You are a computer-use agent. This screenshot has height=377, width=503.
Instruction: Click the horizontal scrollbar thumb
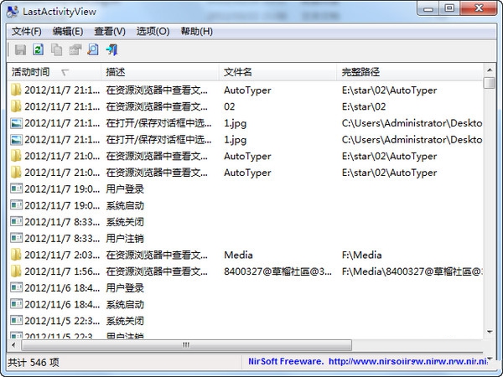[x=186, y=345]
